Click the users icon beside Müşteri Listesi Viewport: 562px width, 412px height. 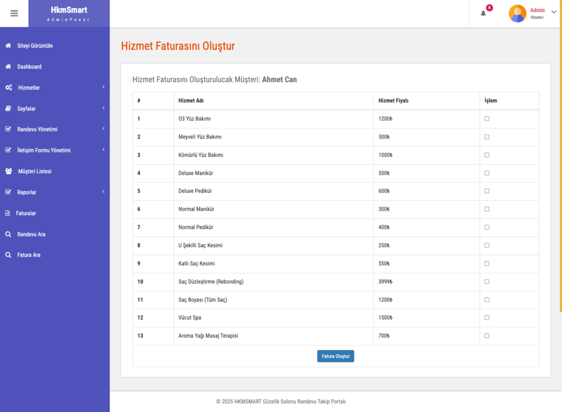pos(9,171)
